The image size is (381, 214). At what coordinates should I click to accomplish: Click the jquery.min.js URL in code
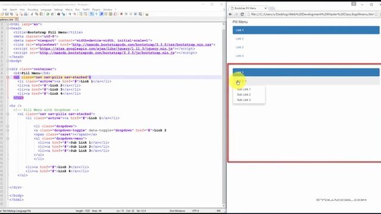tap(106, 49)
